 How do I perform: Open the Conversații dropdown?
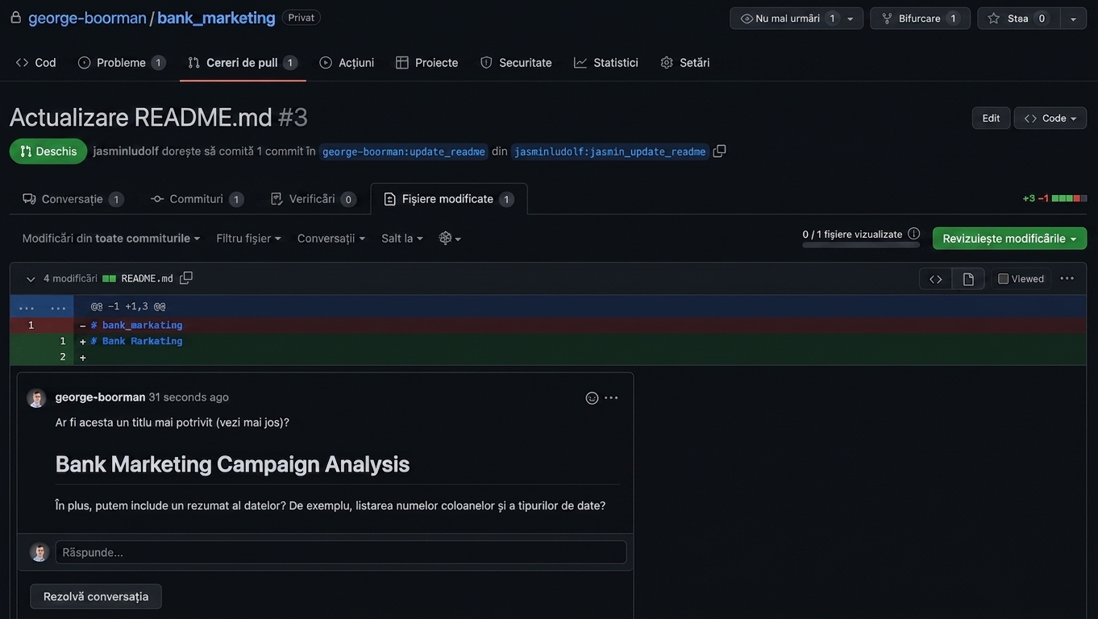click(x=331, y=239)
